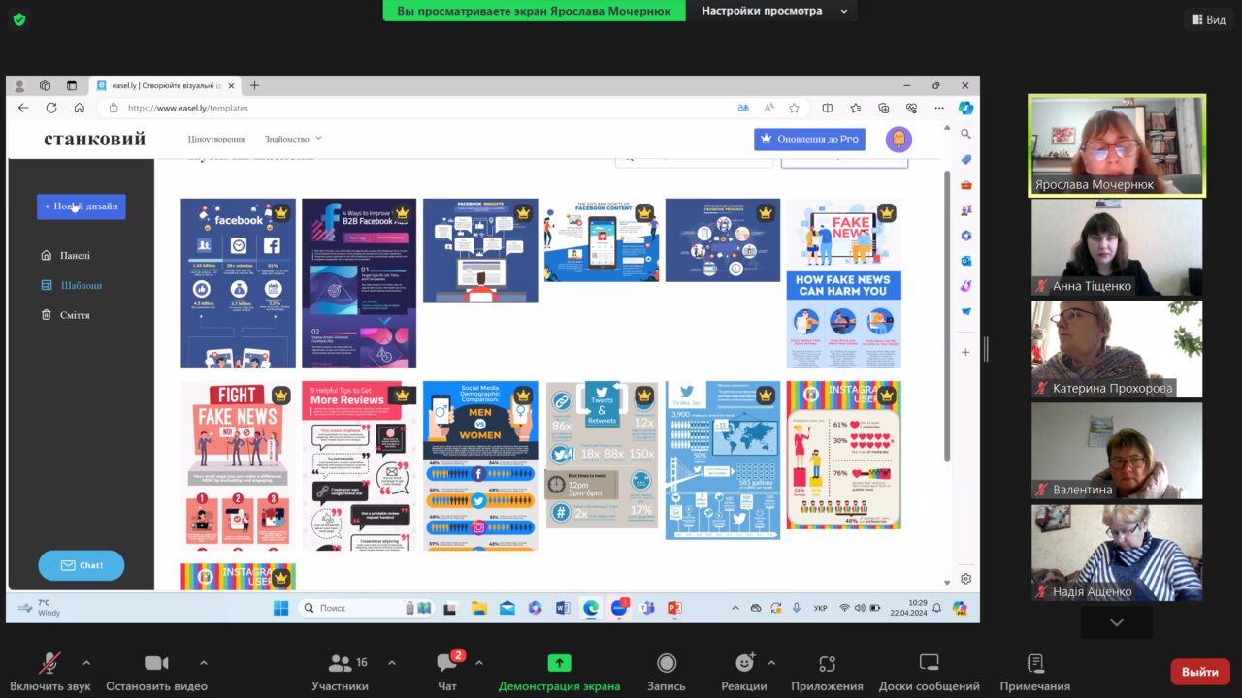Expand the Знайомство dropdown menu
This screenshot has width=1242, height=698.
click(x=293, y=139)
